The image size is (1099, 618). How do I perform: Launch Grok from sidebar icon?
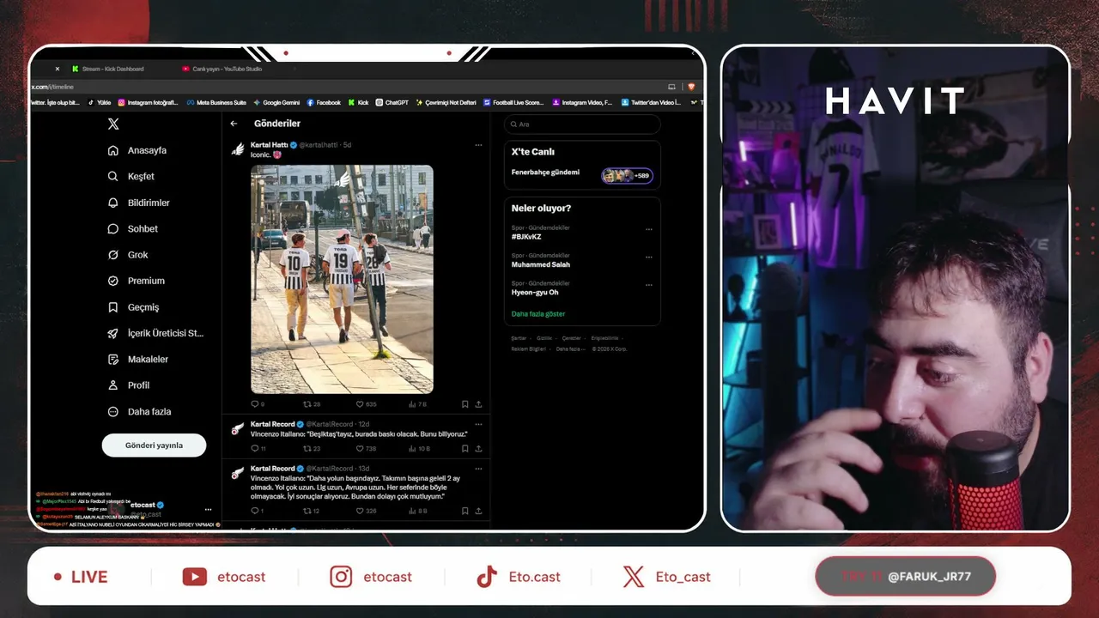(112, 255)
